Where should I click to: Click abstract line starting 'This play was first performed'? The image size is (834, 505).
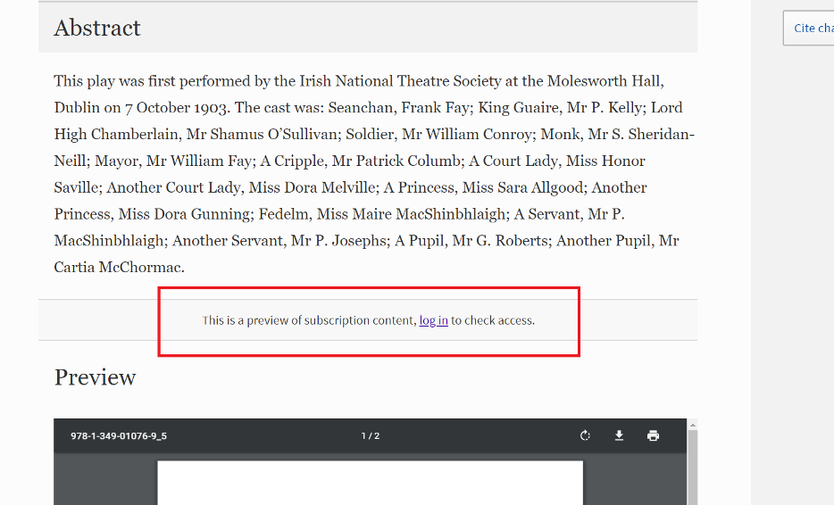coord(359,81)
